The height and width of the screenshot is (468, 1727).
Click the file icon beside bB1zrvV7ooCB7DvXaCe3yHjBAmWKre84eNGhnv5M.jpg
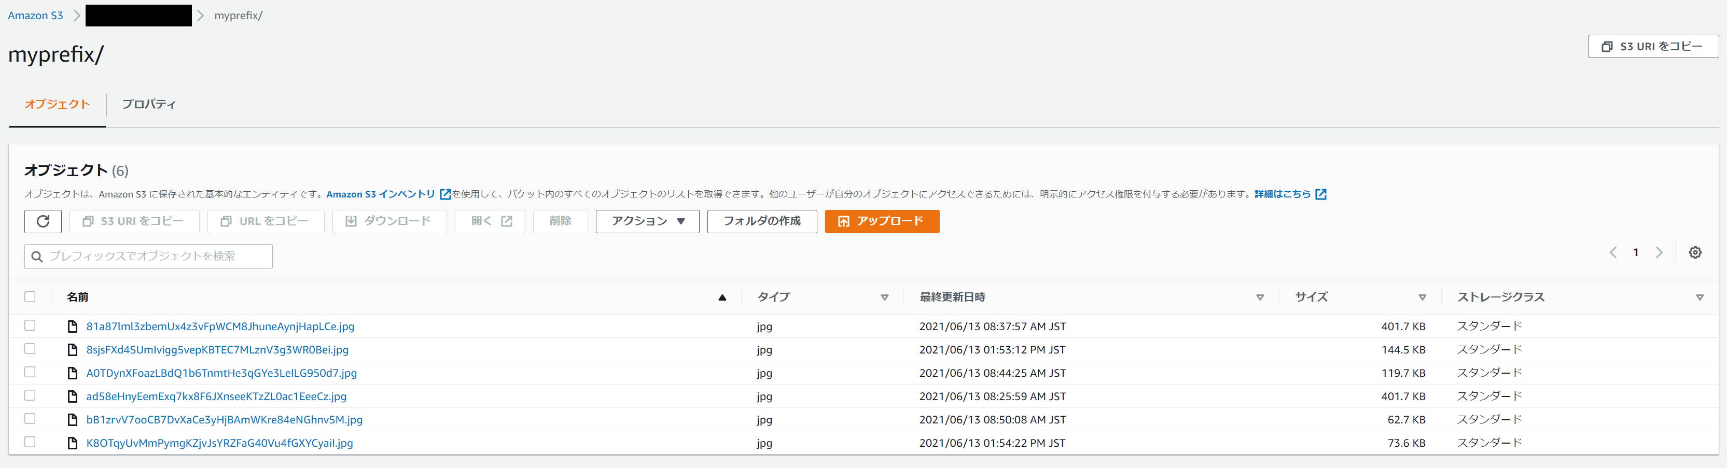pos(73,420)
